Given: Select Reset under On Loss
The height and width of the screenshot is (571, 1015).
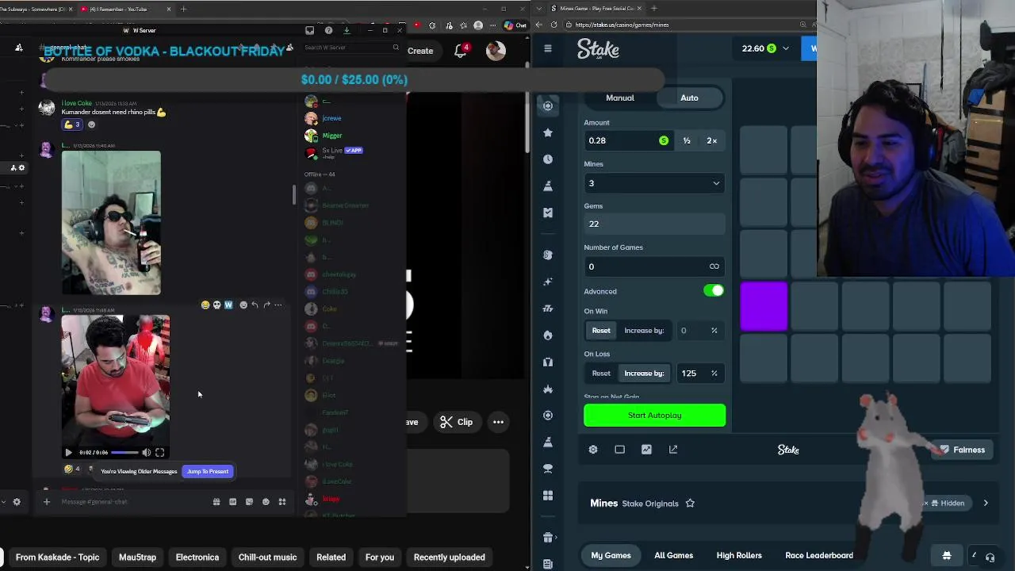Looking at the screenshot, I should (x=601, y=374).
